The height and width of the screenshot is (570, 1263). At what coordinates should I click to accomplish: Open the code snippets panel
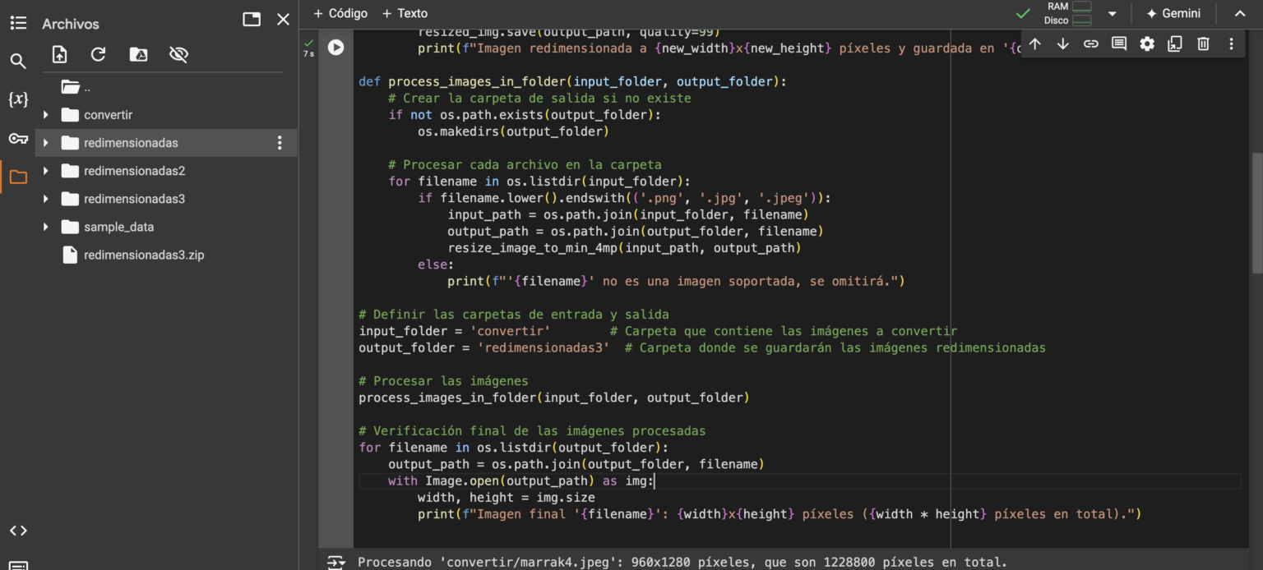point(18,531)
